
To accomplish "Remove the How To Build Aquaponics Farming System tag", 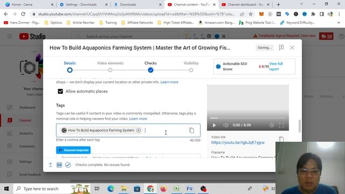I will (139, 130).
